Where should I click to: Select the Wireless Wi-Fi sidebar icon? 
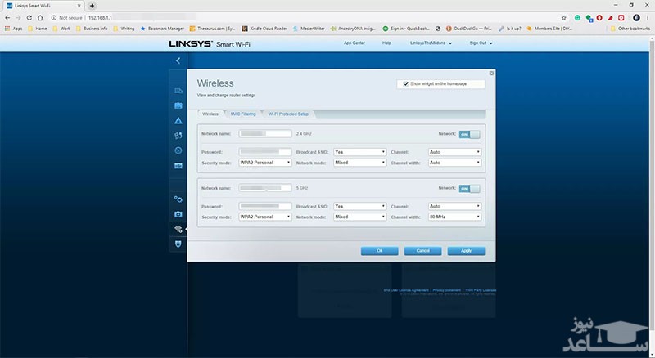click(178, 230)
